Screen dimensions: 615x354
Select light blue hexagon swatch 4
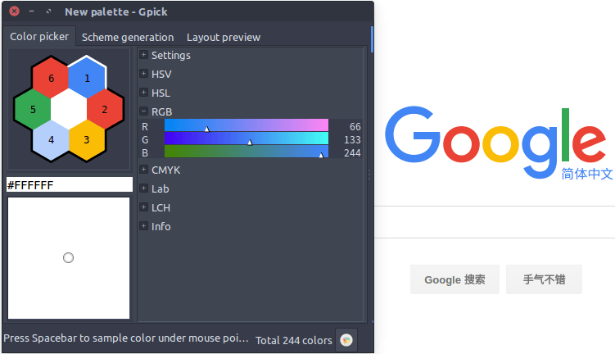point(51,140)
